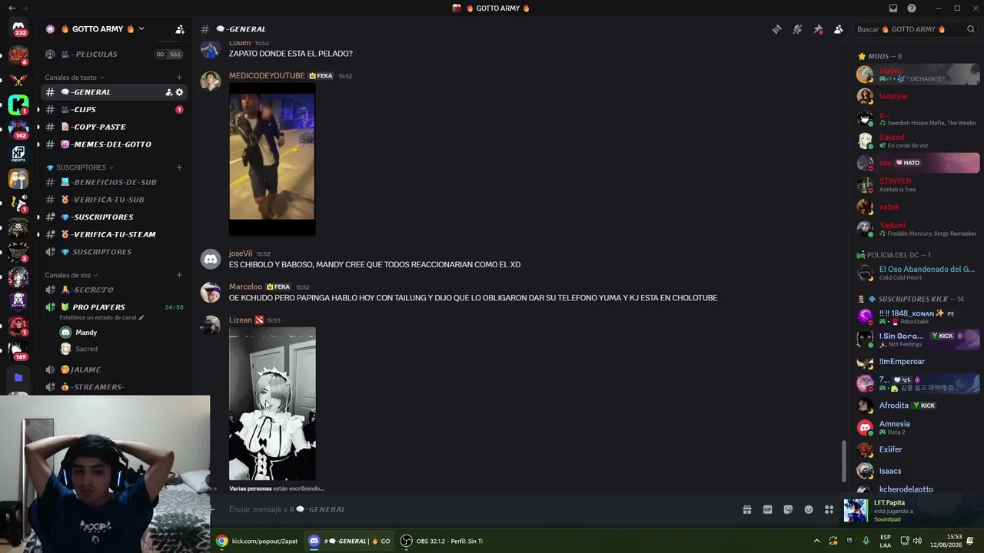Click ESP LAA language indicator in tray
The image size is (984, 553).
pos(886,541)
